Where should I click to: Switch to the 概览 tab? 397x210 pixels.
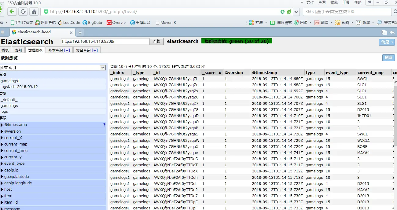[5, 50]
